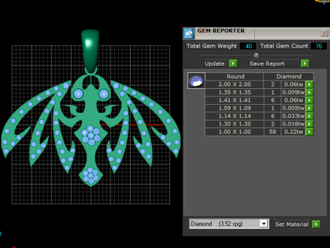Click the Gem Reporter panel logo icon
Screen dimensions: 330x248
(188, 33)
